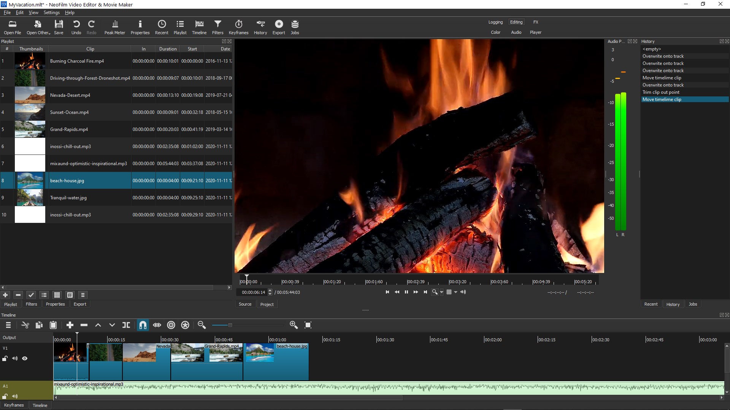Split clip at playhead in timeline
Viewport: 730px width, 410px height.
click(x=126, y=325)
